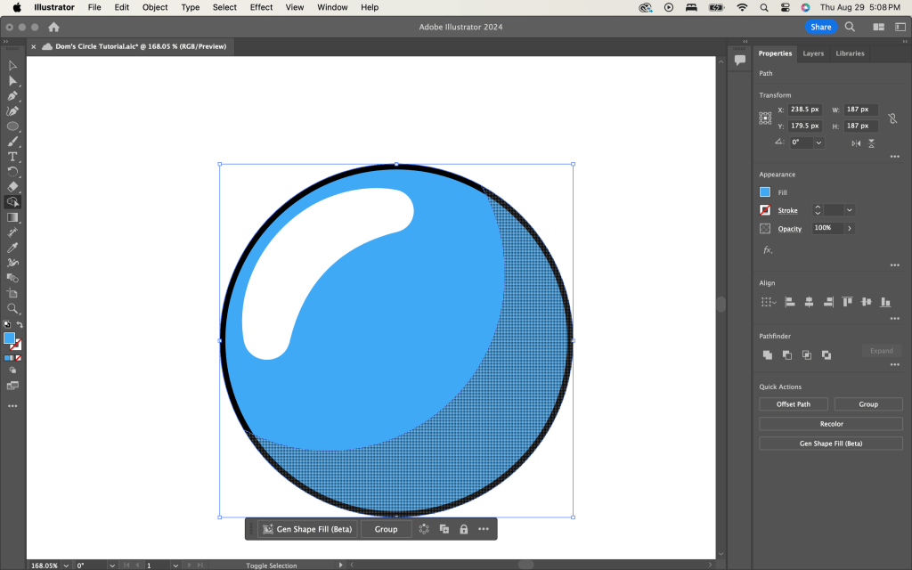The image size is (912, 570).
Task: Open the Effect menu
Action: (x=261, y=7)
